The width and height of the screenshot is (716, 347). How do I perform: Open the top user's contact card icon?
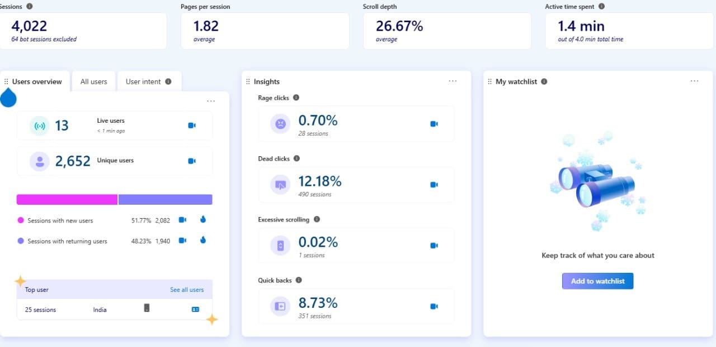click(195, 309)
